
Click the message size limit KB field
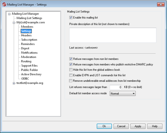(x=116, y=87)
